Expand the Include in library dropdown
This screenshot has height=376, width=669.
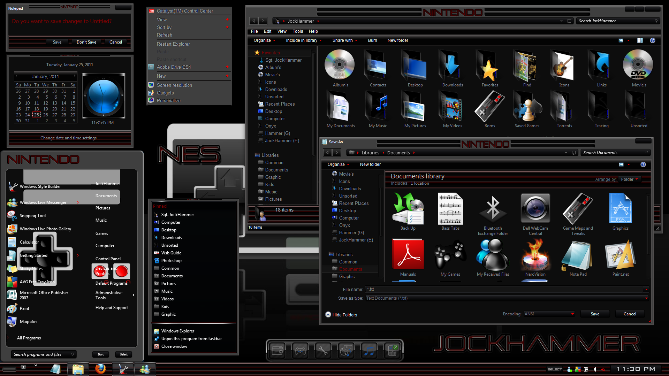pyautogui.click(x=304, y=40)
